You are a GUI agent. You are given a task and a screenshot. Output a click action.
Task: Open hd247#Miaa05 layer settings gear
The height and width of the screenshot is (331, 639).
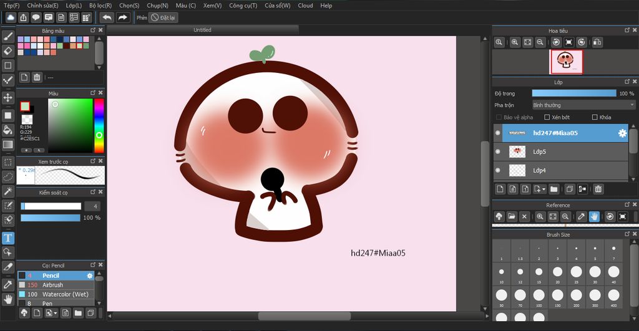tap(622, 133)
